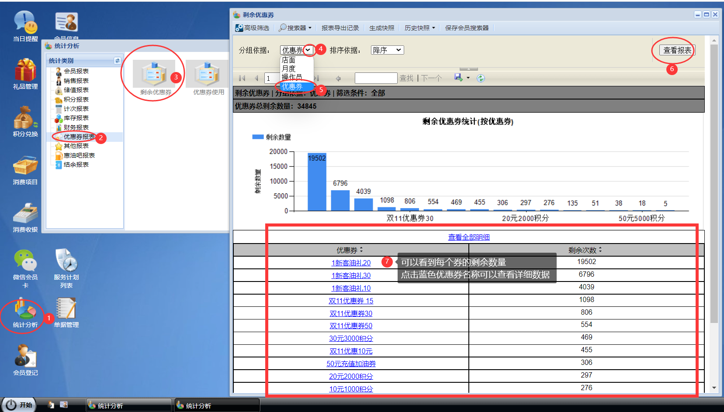724x412 pixels.
Task: Open the 1新客油礼30 coupon link
Action: 351,275
